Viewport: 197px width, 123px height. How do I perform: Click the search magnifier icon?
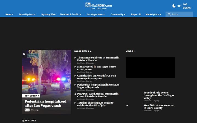coord(169,14)
